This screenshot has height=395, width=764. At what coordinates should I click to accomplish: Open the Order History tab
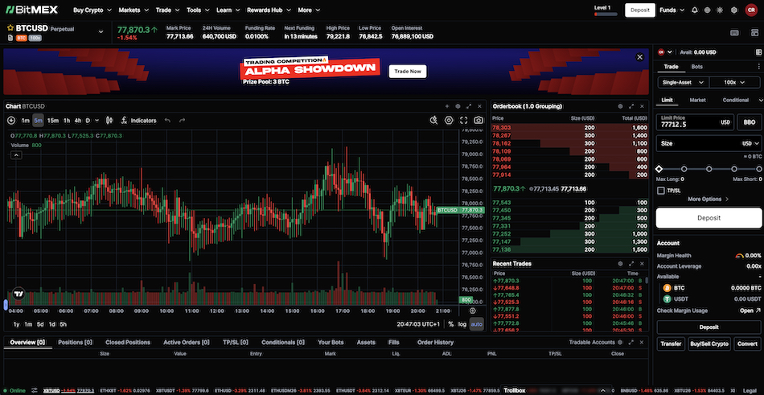point(435,343)
